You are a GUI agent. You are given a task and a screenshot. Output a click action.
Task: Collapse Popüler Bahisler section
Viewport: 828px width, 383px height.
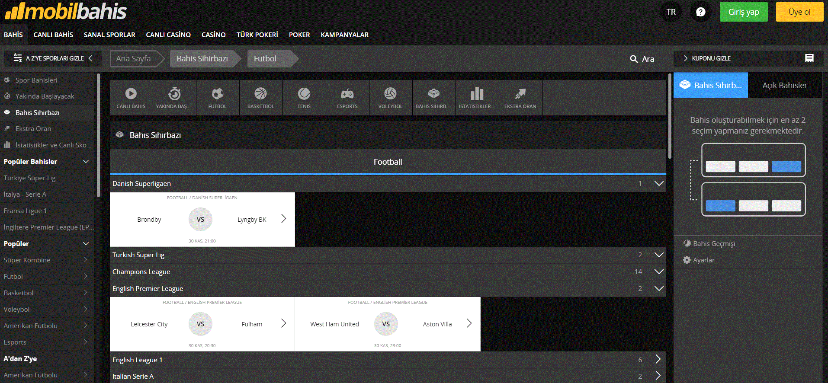86,161
